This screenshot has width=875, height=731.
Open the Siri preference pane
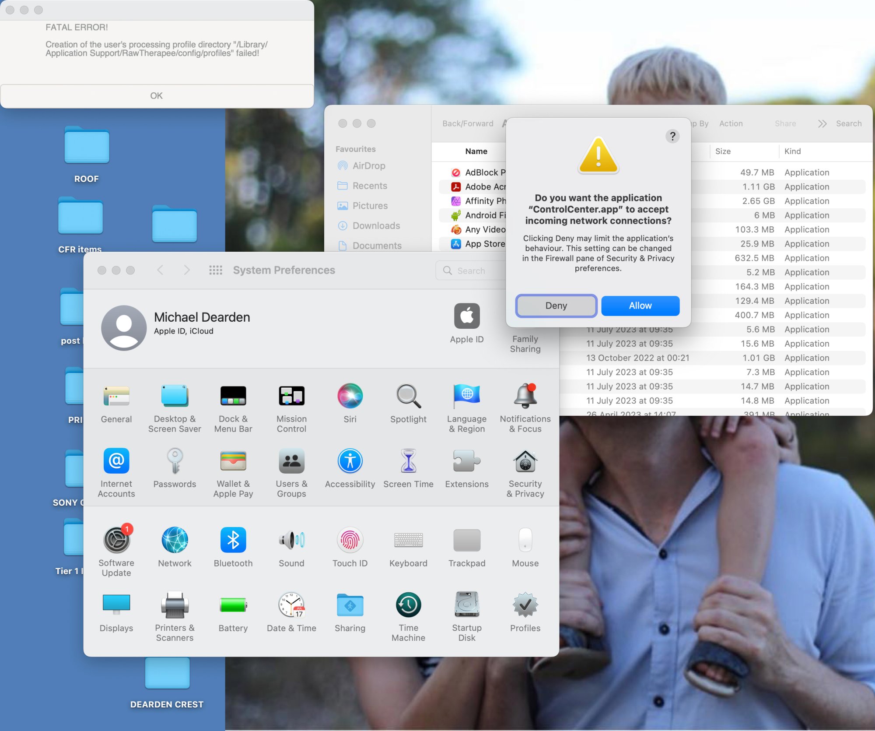tap(350, 396)
